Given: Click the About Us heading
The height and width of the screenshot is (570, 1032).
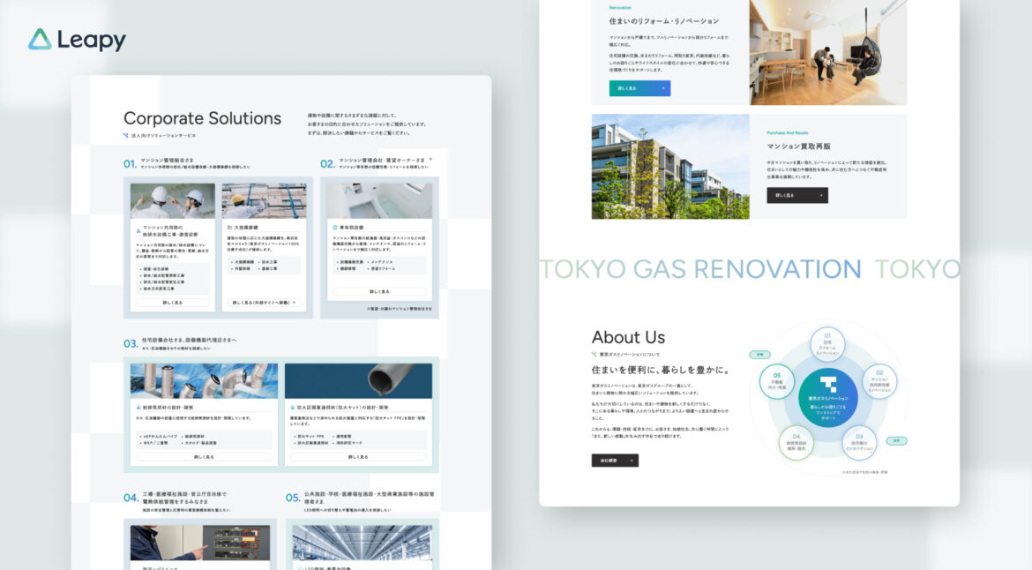Looking at the screenshot, I should (x=629, y=338).
